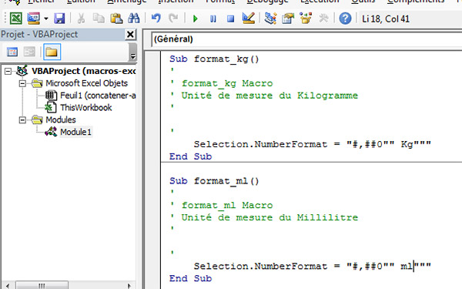Toggle Design Mode icon
This screenshot has height=289, width=462.
(x=249, y=18)
